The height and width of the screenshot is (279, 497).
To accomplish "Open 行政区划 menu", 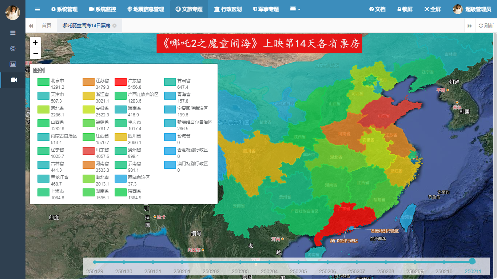I will pyautogui.click(x=228, y=9).
